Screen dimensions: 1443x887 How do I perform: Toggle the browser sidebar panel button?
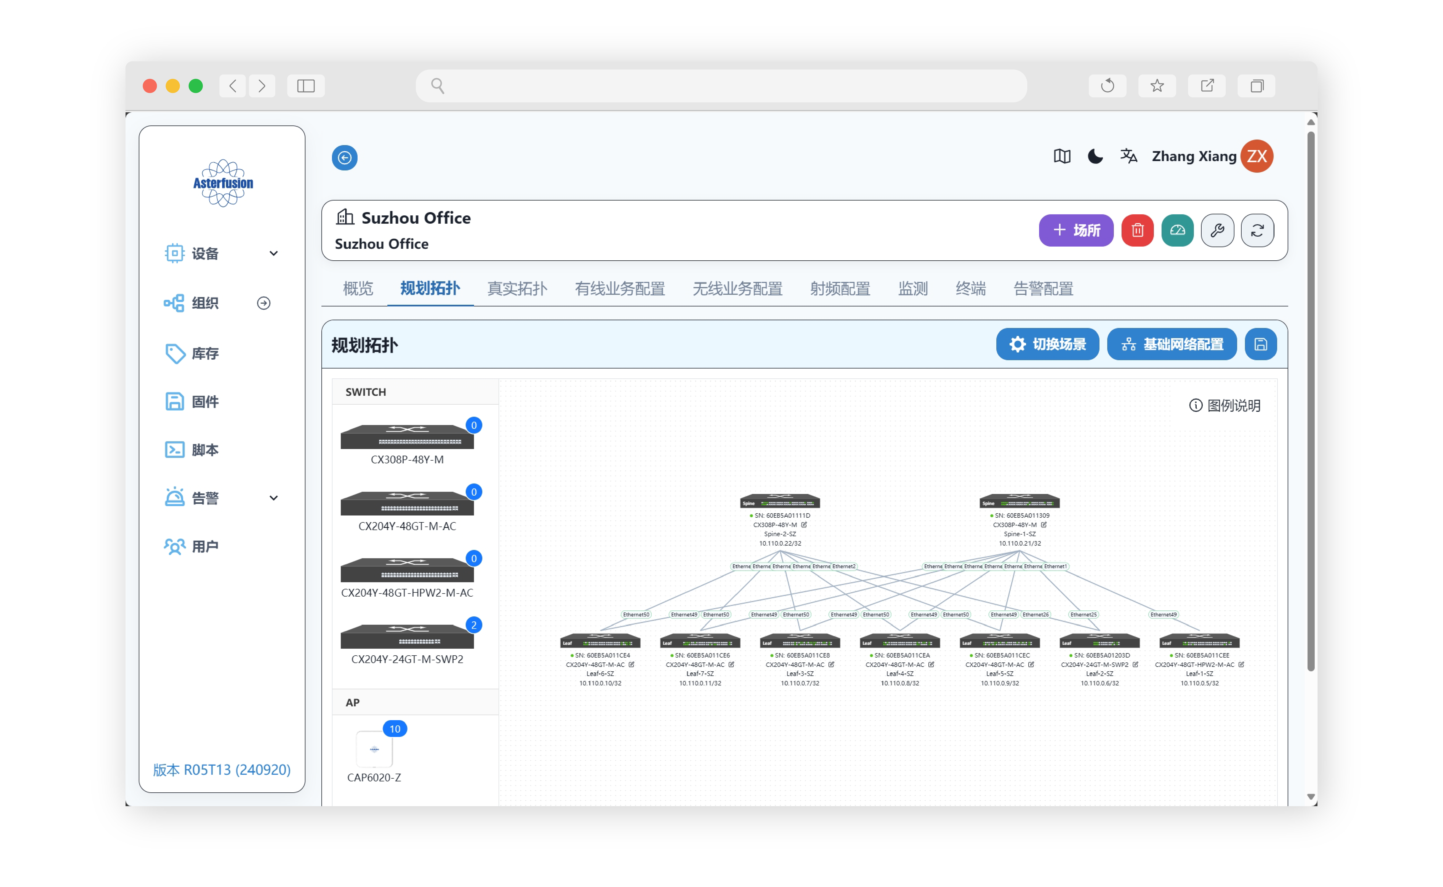[305, 86]
